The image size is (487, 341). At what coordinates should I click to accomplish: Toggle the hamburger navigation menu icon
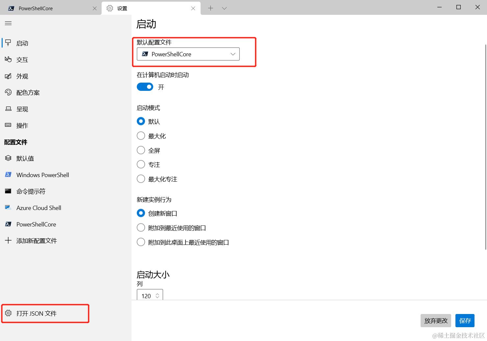(8, 23)
